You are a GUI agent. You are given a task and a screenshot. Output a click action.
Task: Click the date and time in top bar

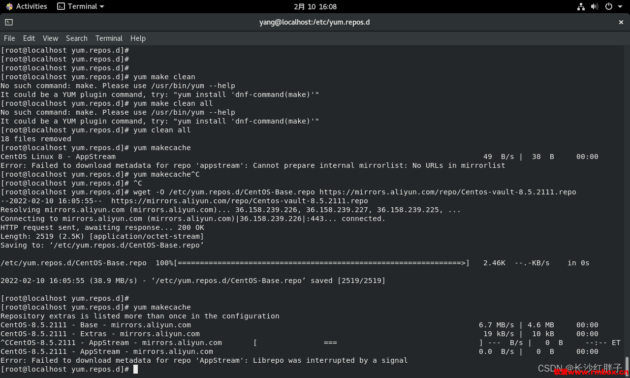(x=315, y=6)
